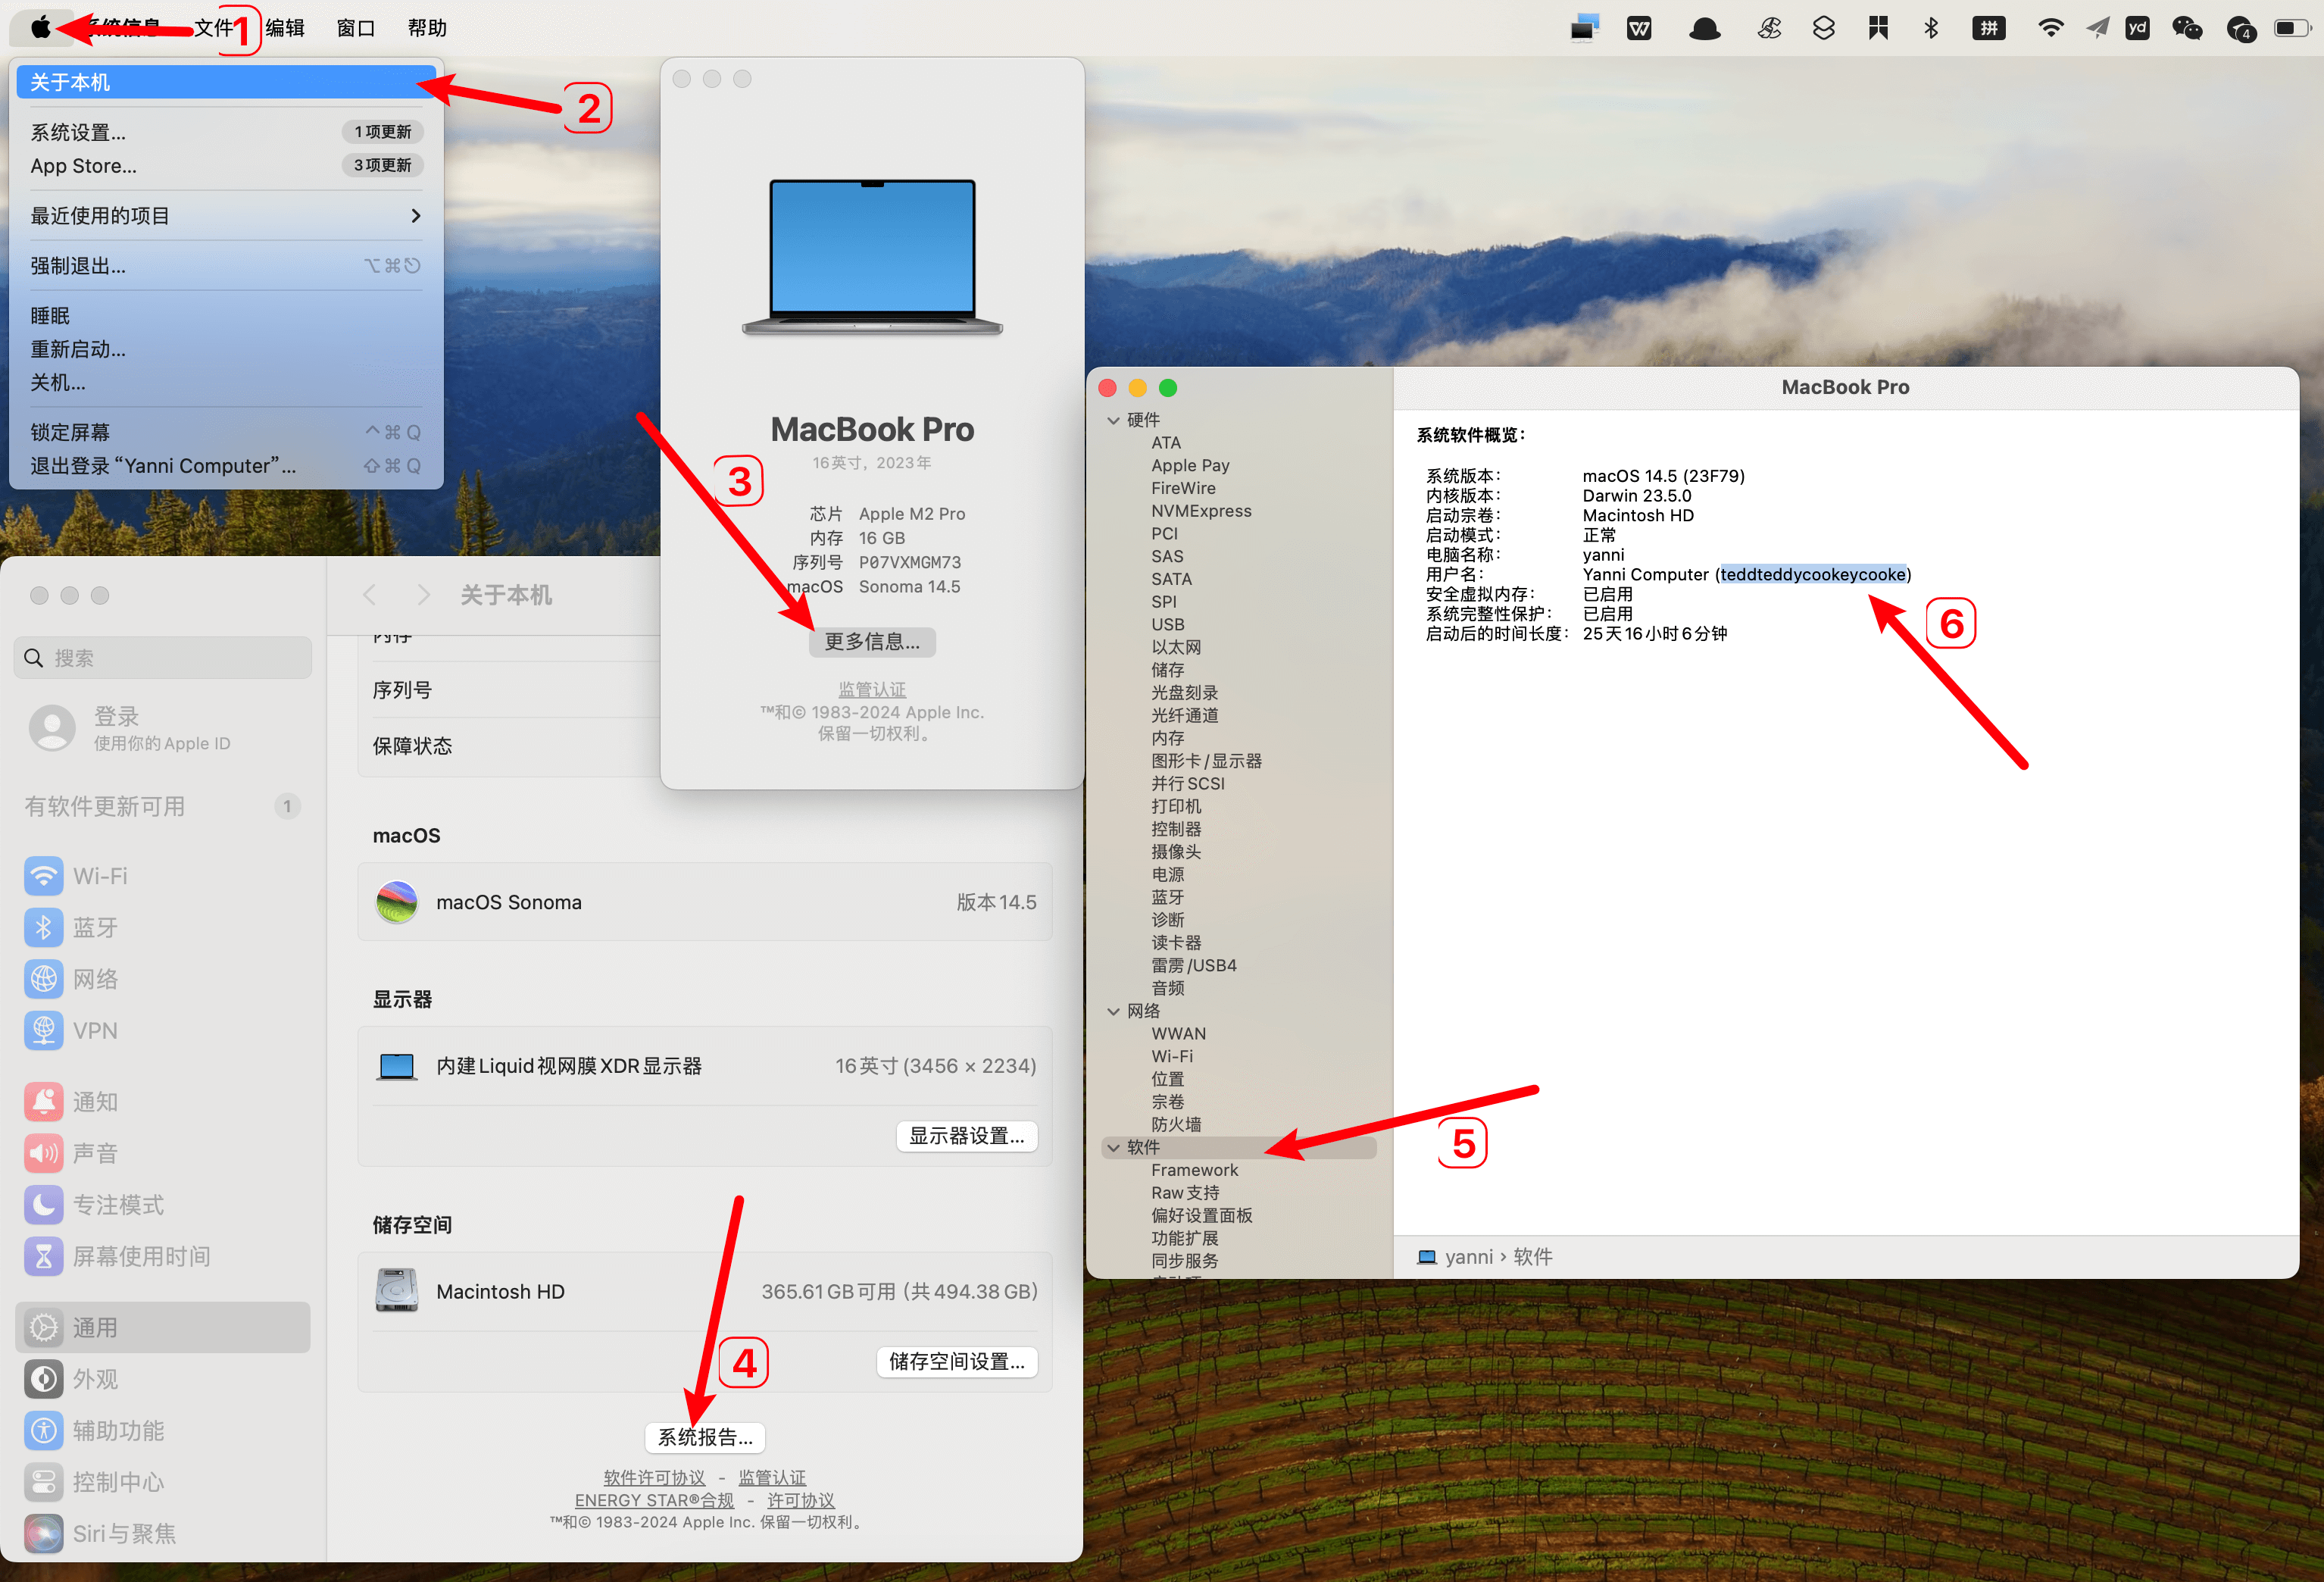Open the 窗口 menu in menu bar
This screenshot has height=1582, width=2324.
tap(355, 28)
